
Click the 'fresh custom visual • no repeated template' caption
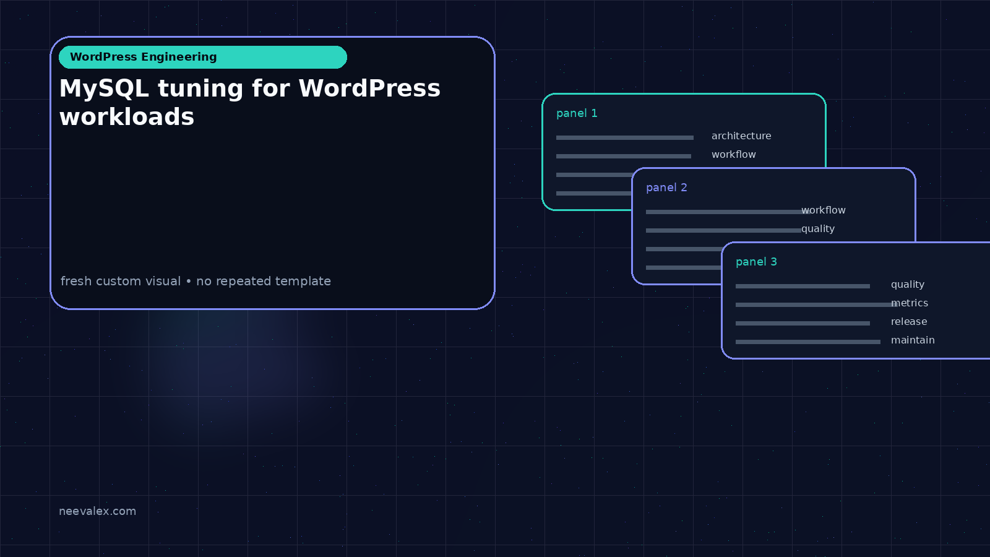196,281
